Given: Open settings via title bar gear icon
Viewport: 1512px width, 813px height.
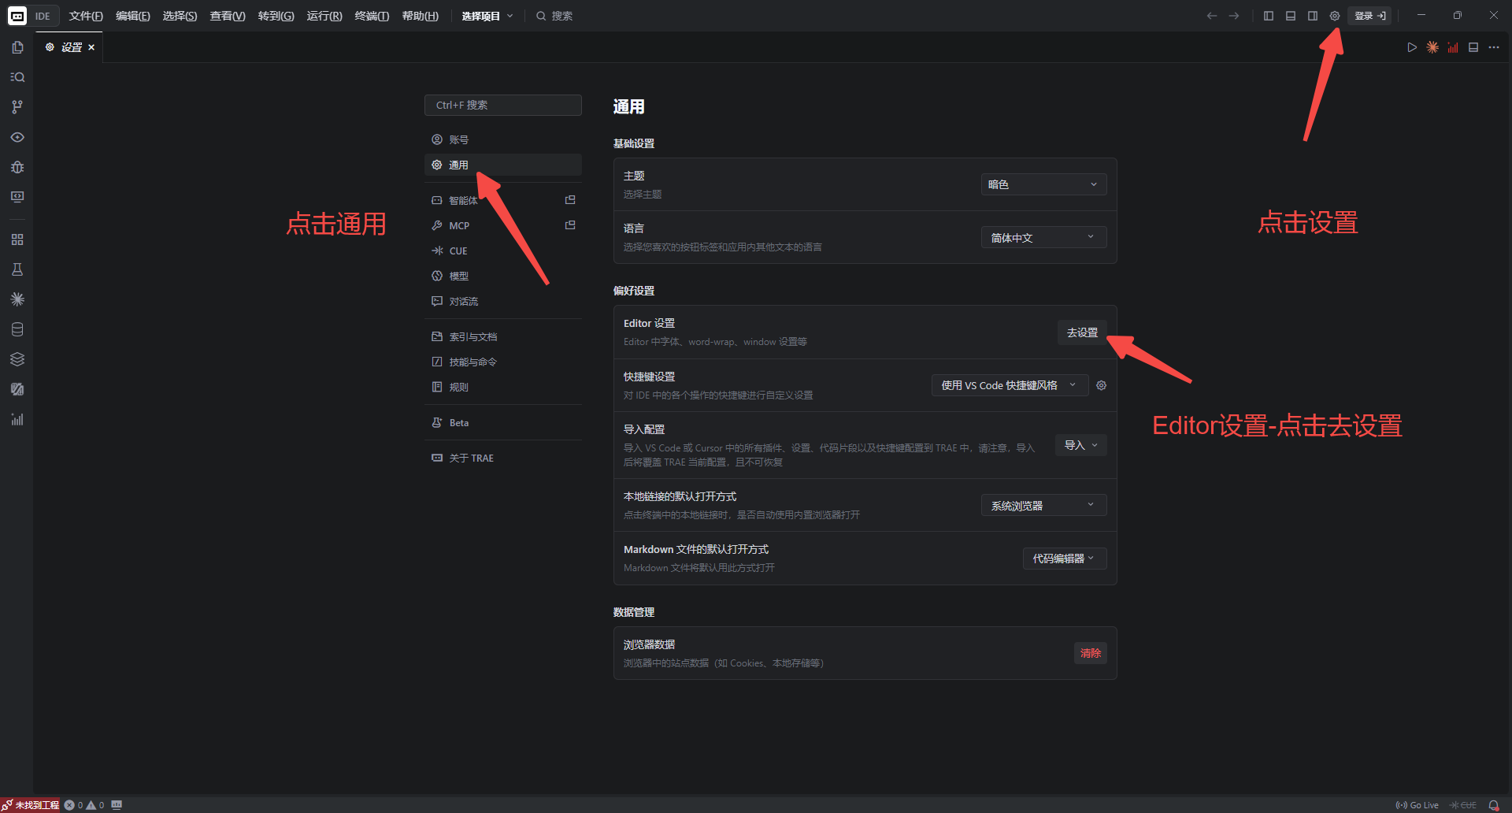Looking at the screenshot, I should click(x=1335, y=16).
